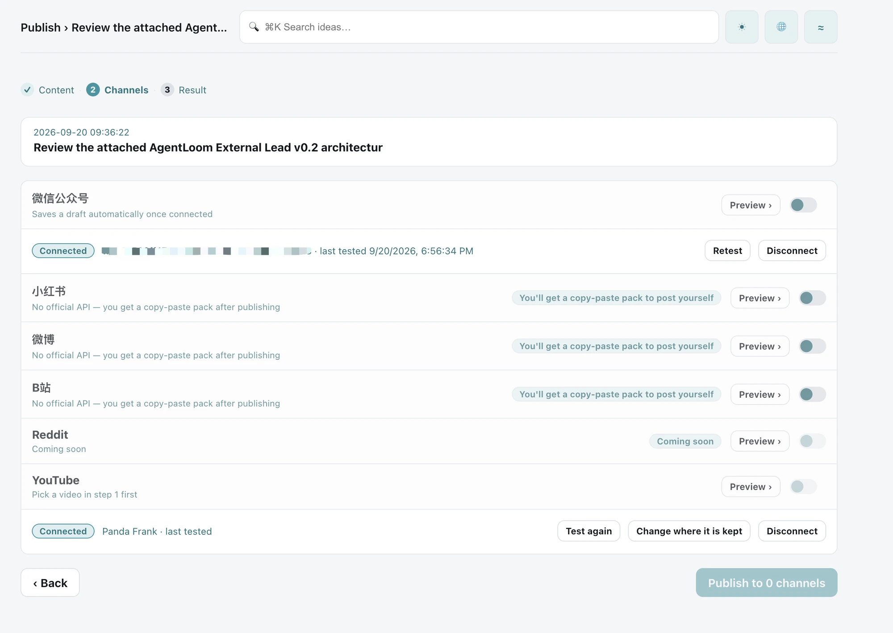Toggle the Reddit channel switch
The image size is (893, 633).
pyautogui.click(x=812, y=441)
